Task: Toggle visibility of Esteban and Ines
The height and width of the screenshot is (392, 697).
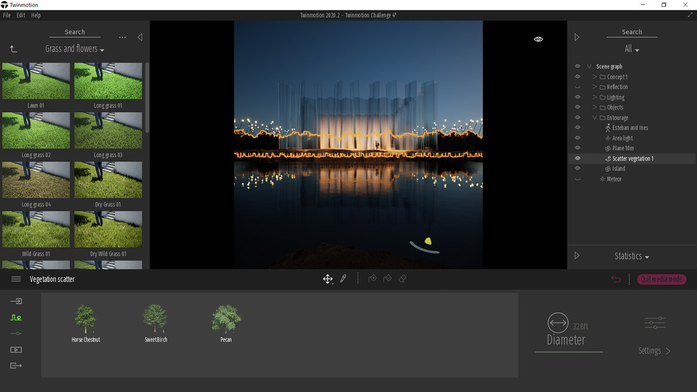Action: point(577,128)
